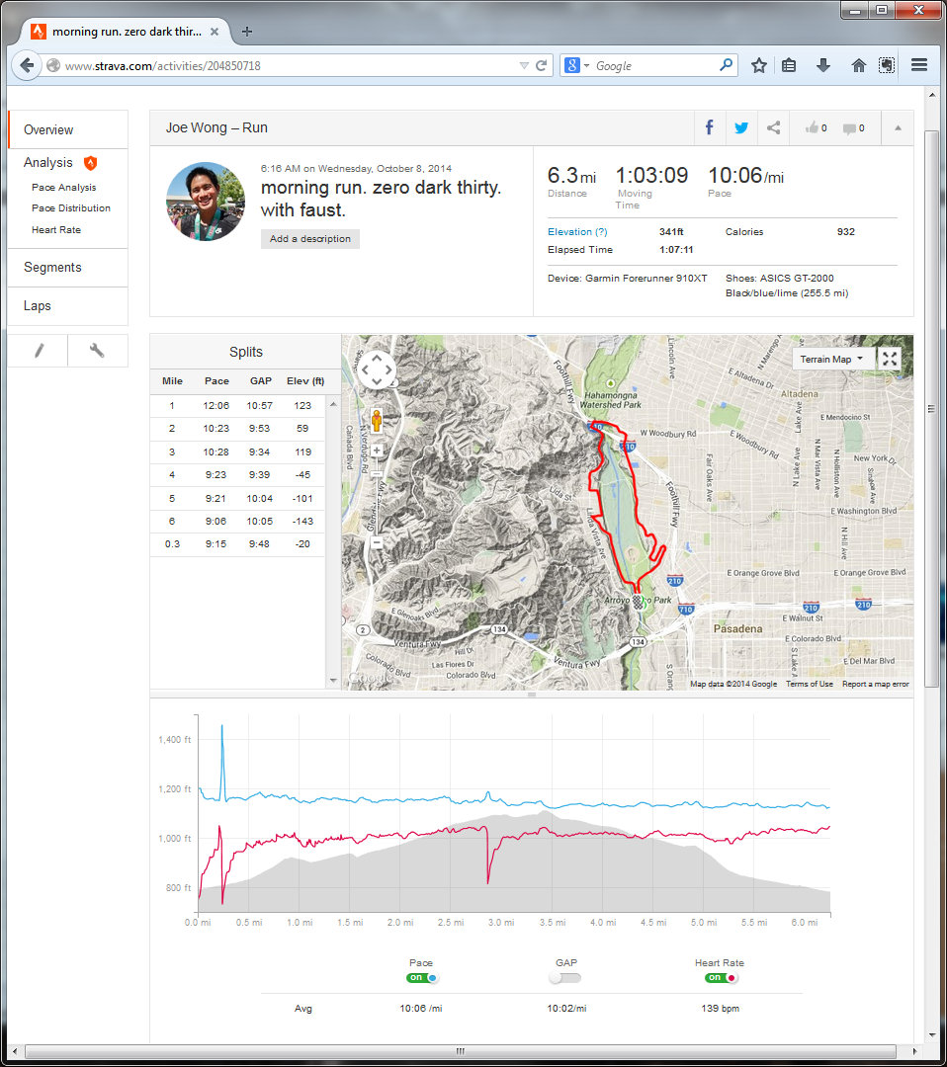Click the pencil edit icon in sidebar

(x=39, y=351)
